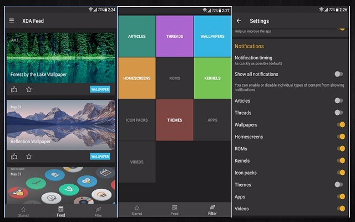Viewport: 355px width, 222px height.
Task: Disable the Wallpapers notifications toggle
Action: click(x=340, y=125)
